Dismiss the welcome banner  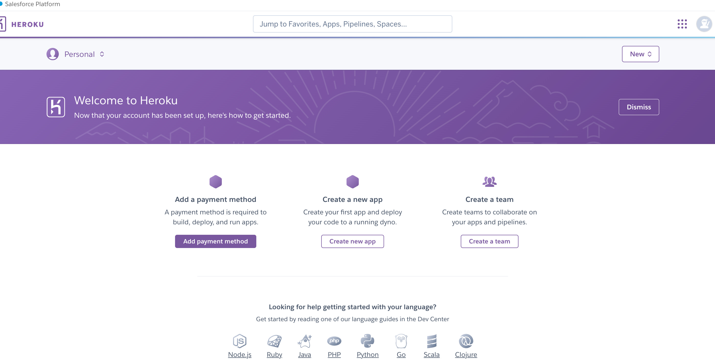pos(639,107)
